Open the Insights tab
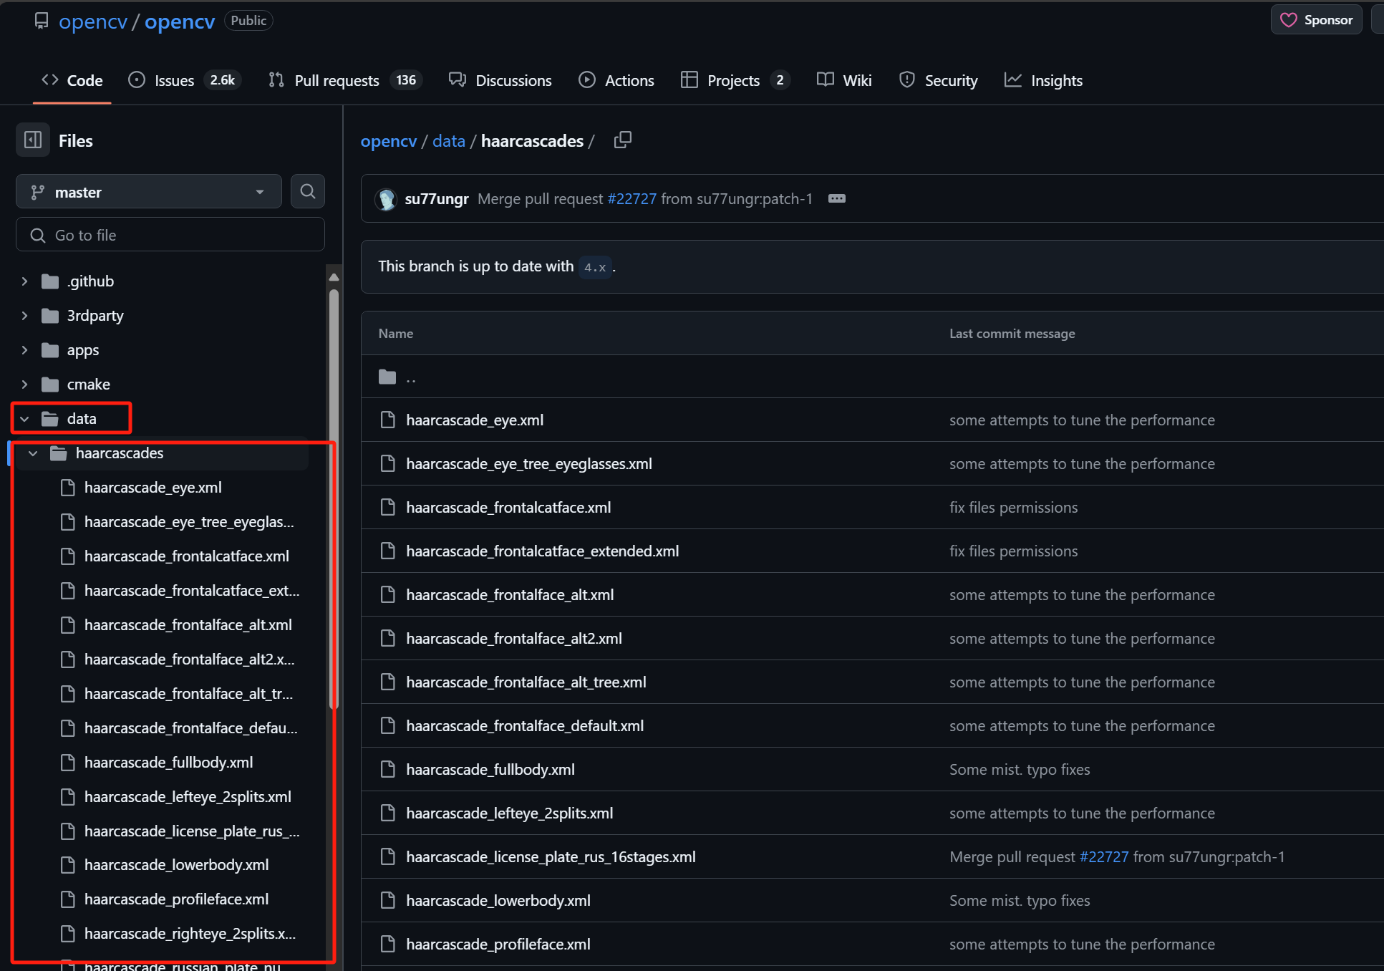Screen dimensions: 1384x971 1044,80
